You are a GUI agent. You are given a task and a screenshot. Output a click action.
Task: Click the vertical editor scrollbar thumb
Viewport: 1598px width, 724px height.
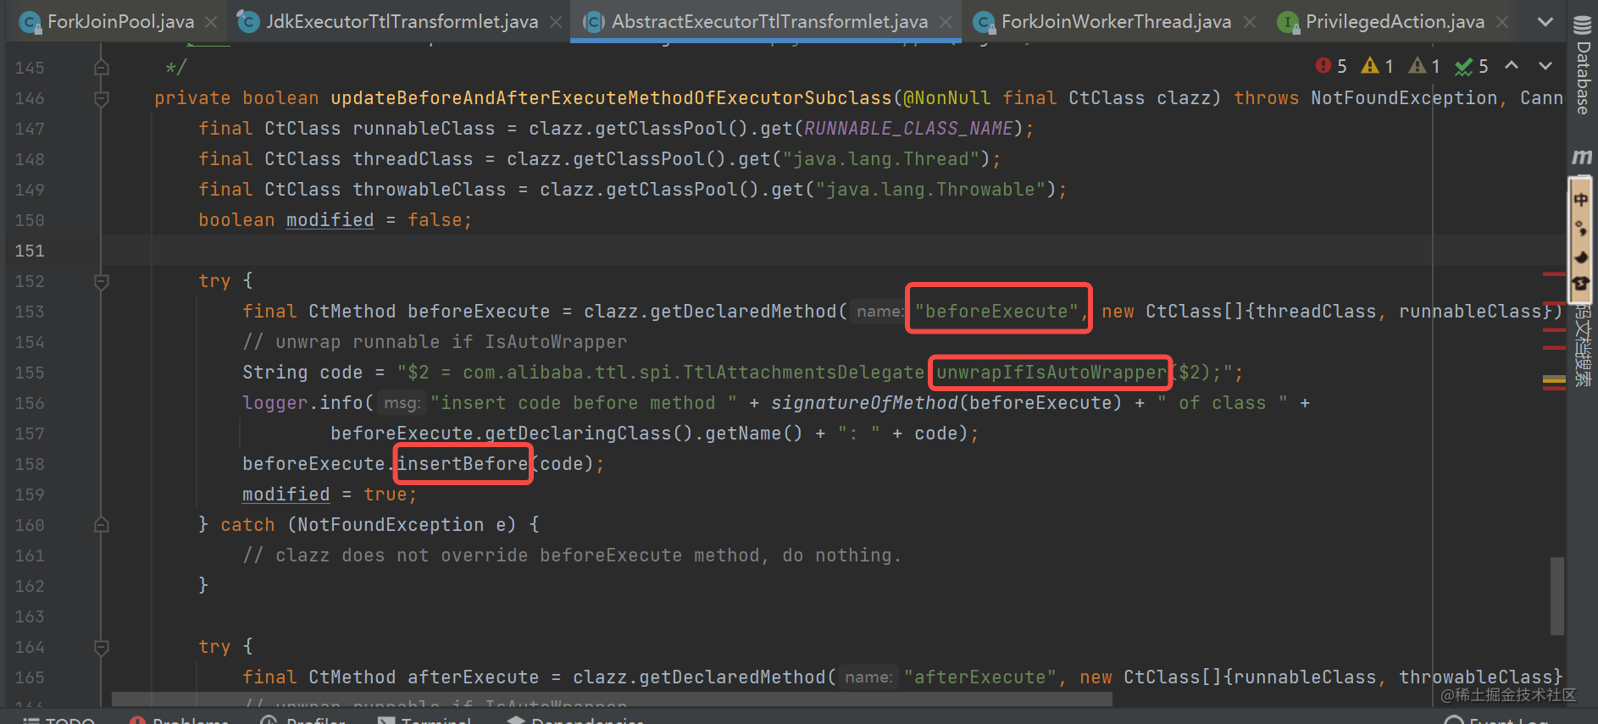click(x=1557, y=596)
